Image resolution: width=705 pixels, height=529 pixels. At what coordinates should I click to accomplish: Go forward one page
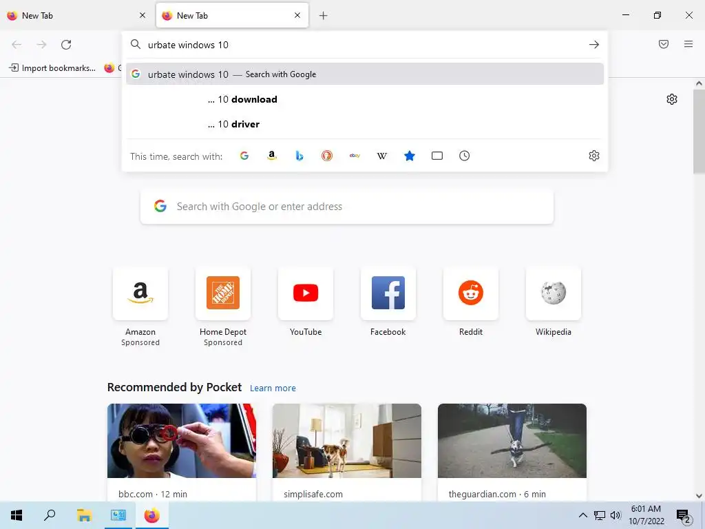[41, 45]
